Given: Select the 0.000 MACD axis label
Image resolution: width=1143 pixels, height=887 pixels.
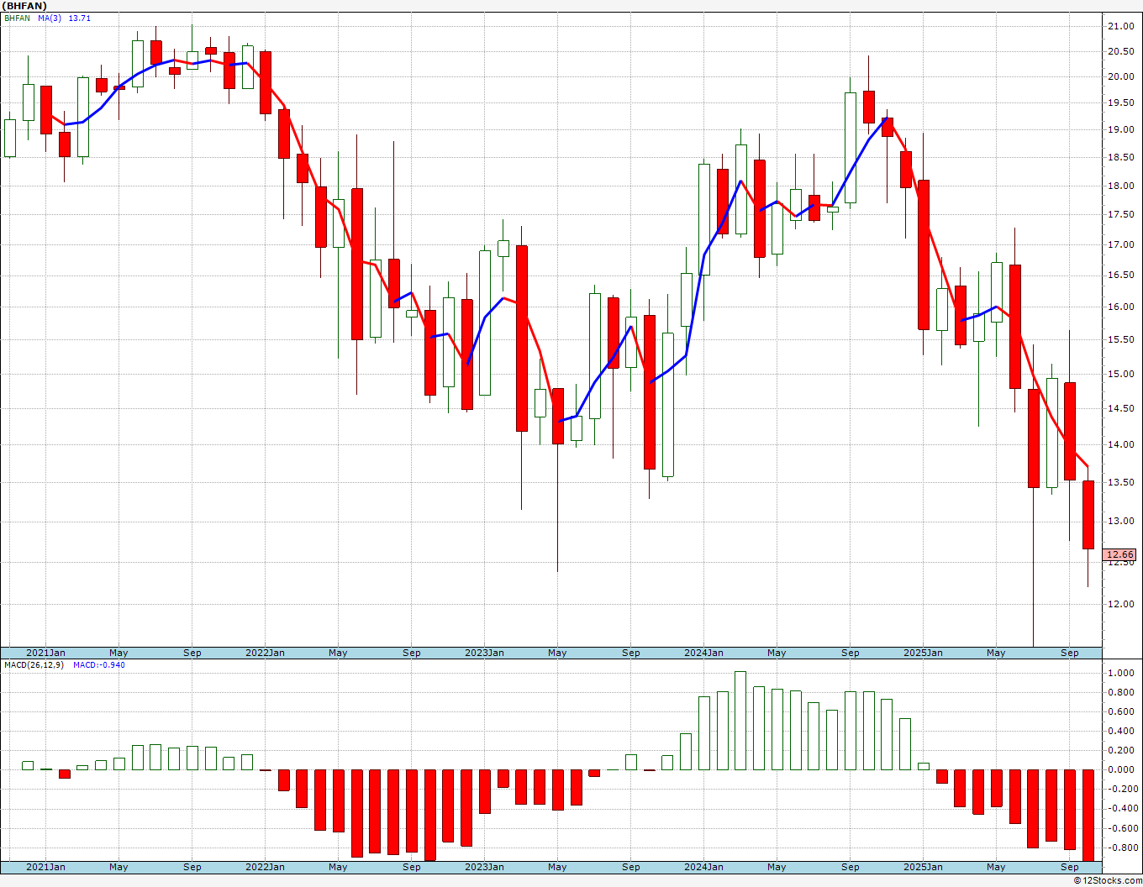Looking at the screenshot, I should pos(1121,770).
